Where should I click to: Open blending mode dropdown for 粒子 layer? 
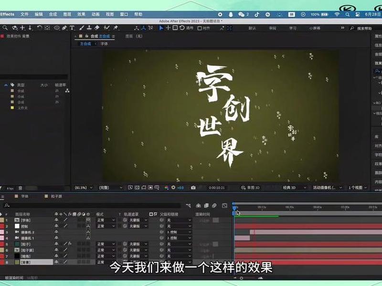pyautogui.click(x=106, y=244)
